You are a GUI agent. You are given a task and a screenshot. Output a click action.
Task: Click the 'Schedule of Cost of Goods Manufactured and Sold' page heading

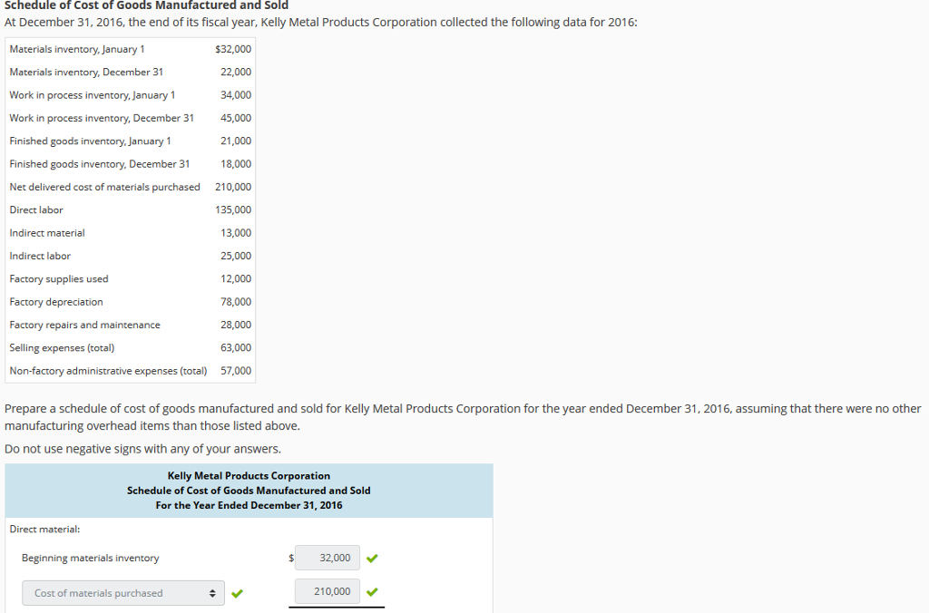click(146, 5)
